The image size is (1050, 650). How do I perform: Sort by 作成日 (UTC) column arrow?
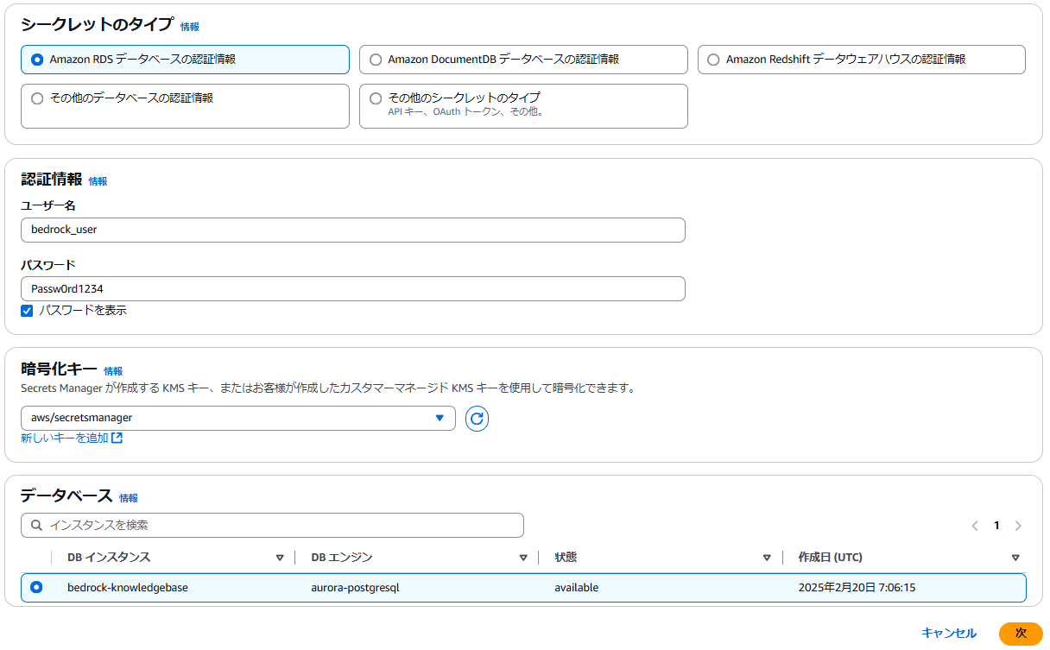[1015, 558]
